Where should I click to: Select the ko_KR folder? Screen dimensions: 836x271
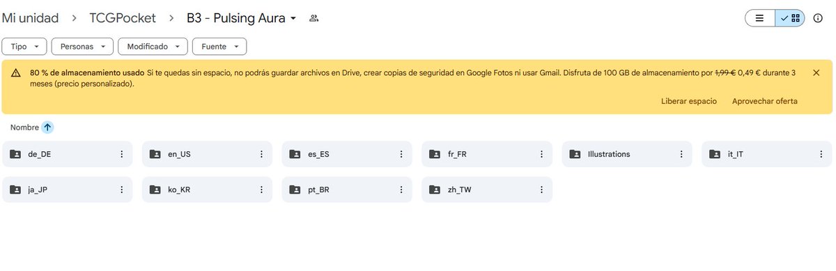point(208,189)
